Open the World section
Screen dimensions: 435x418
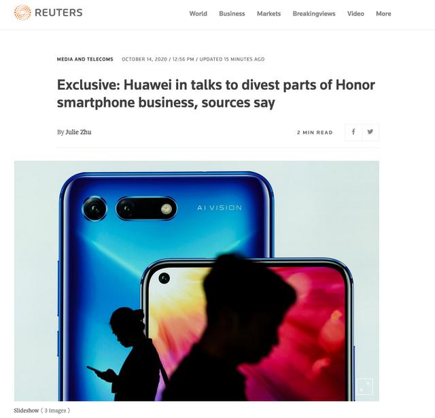(198, 14)
